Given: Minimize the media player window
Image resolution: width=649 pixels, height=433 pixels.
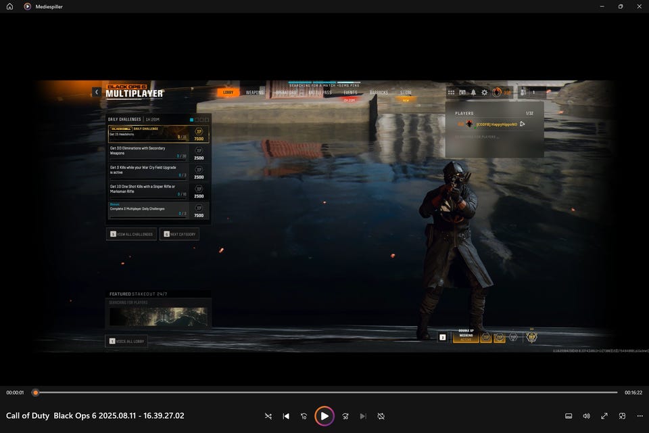Looking at the screenshot, I should (x=602, y=6).
